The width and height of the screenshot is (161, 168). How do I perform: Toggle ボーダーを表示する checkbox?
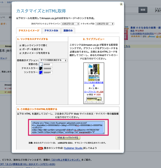[20, 49]
